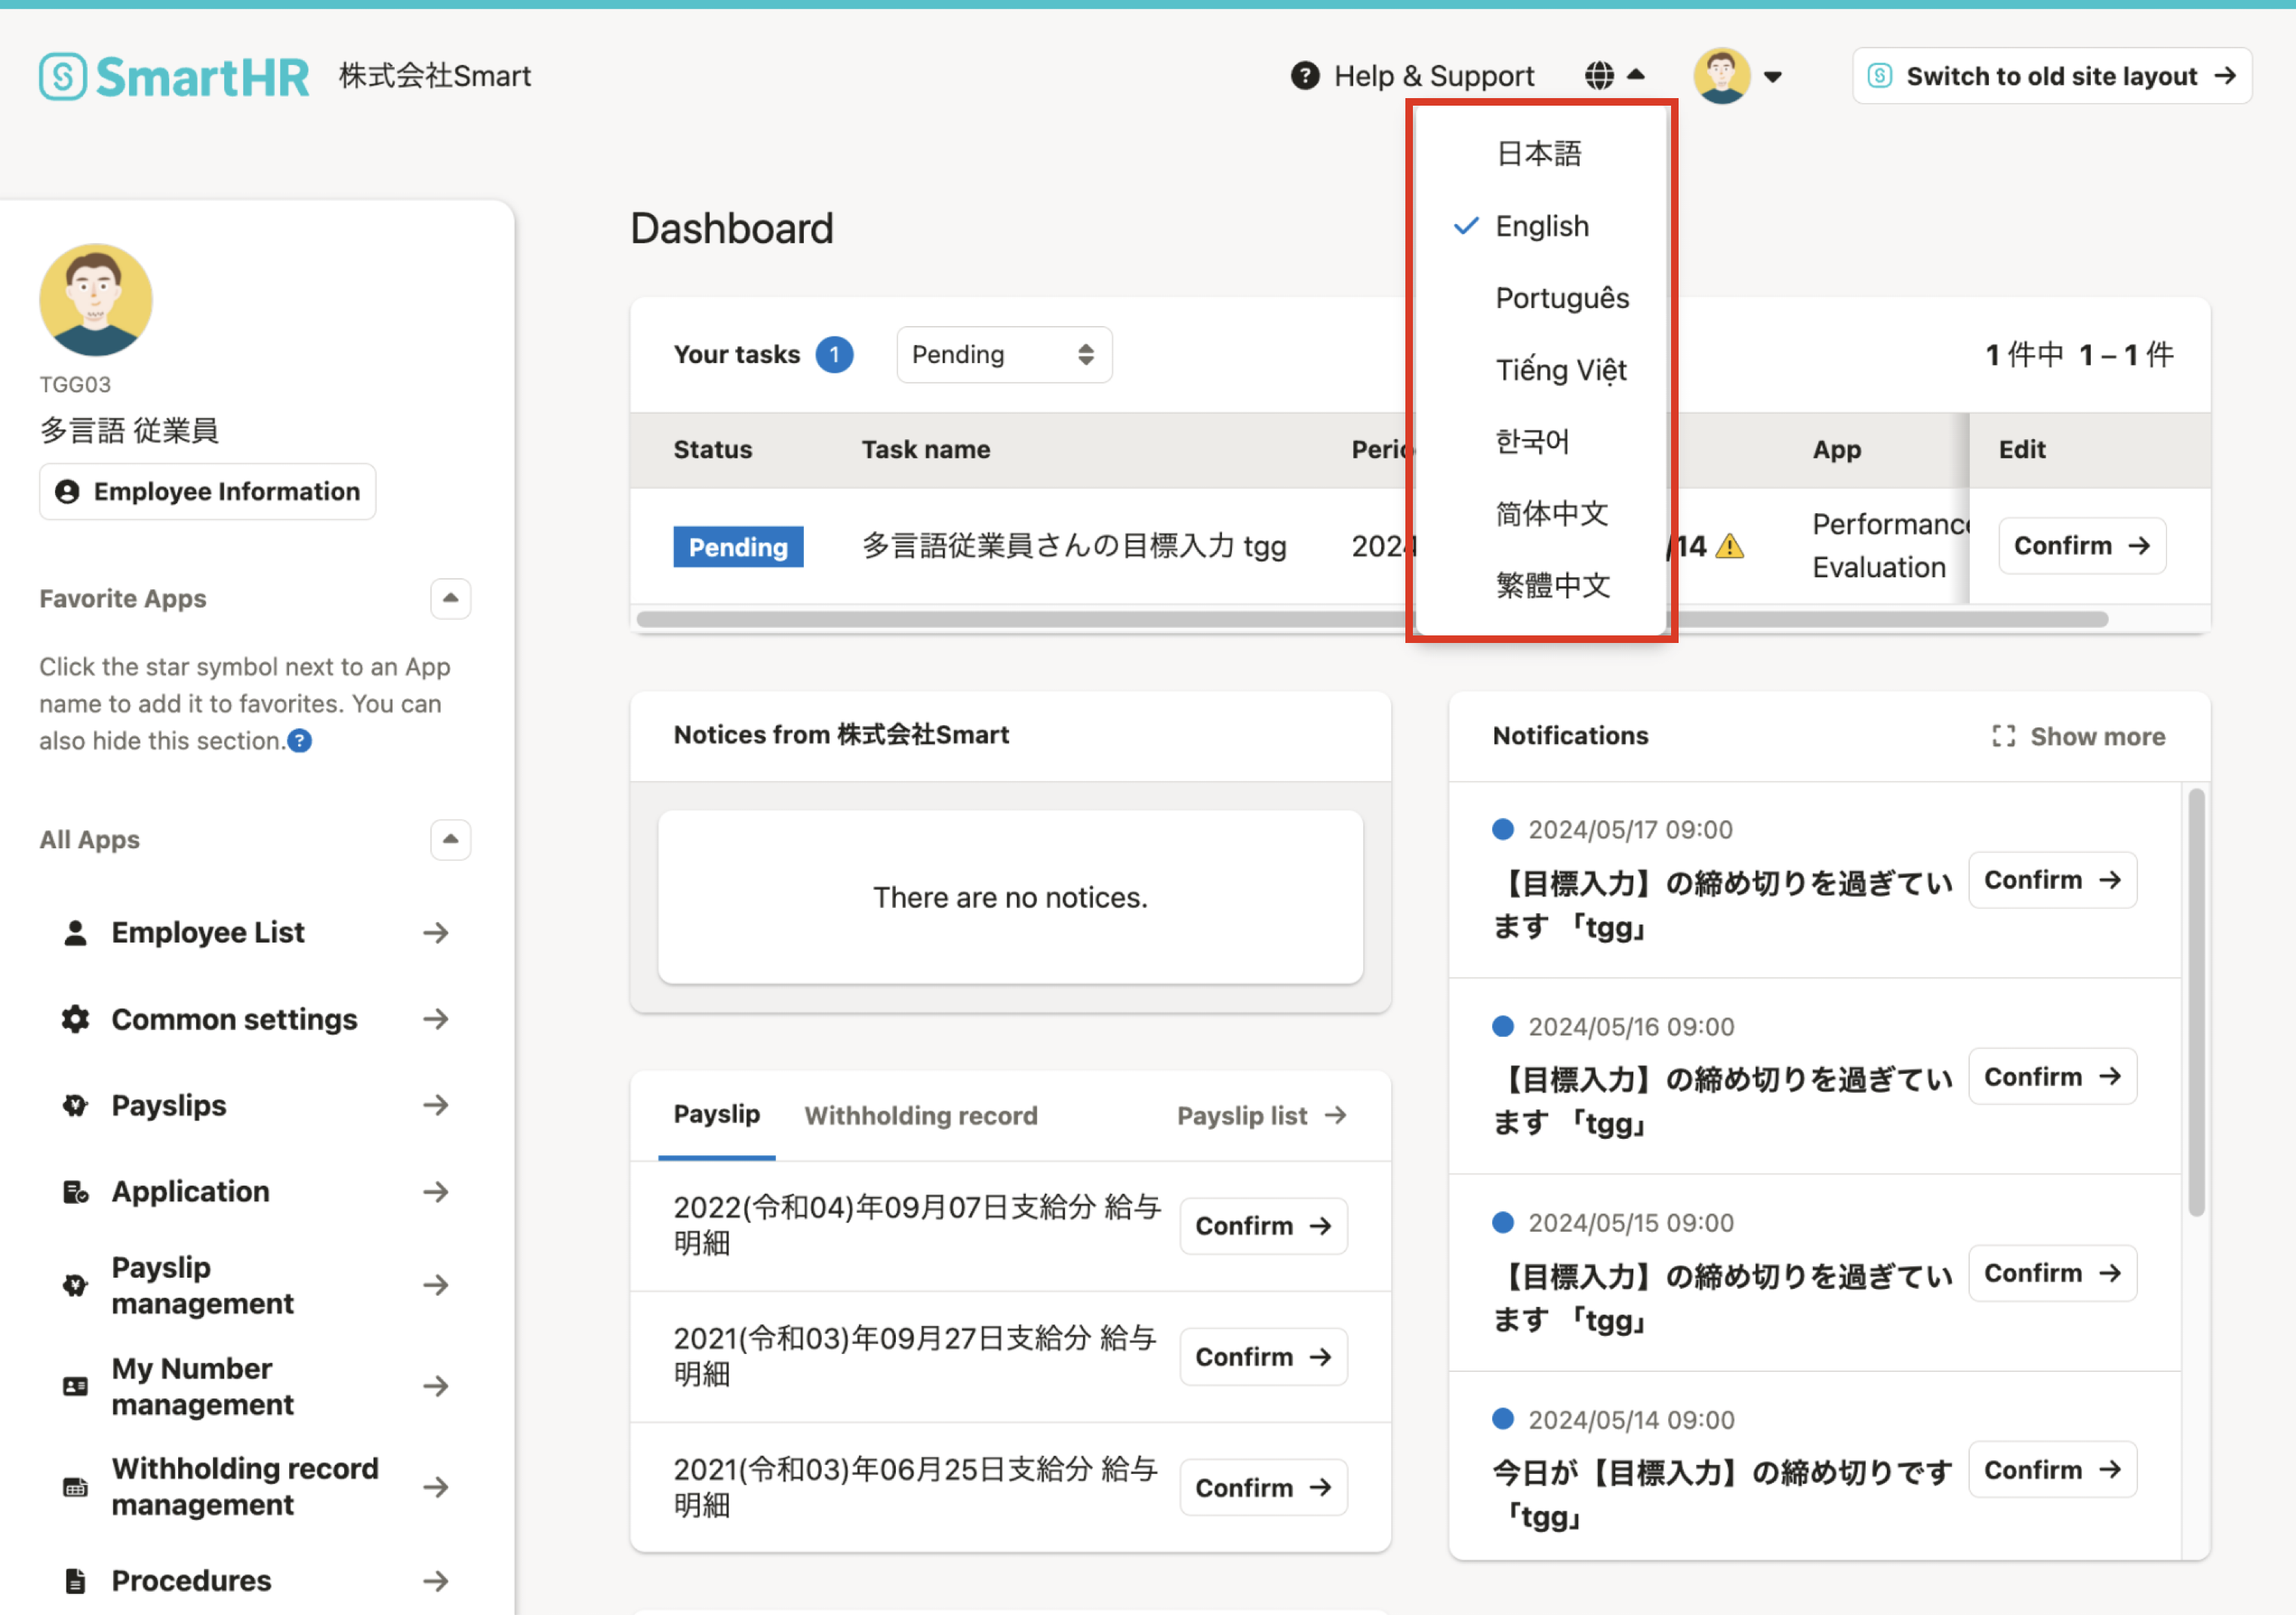Click the warning triangle icon in task row
This screenshot has width=2296, height=1615.
tap(1729, 547)
